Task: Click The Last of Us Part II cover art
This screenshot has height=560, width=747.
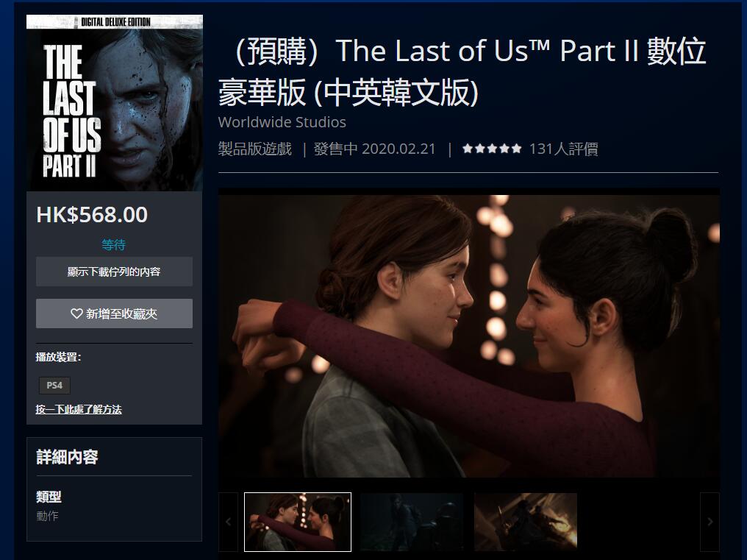Action: (115, 102)
